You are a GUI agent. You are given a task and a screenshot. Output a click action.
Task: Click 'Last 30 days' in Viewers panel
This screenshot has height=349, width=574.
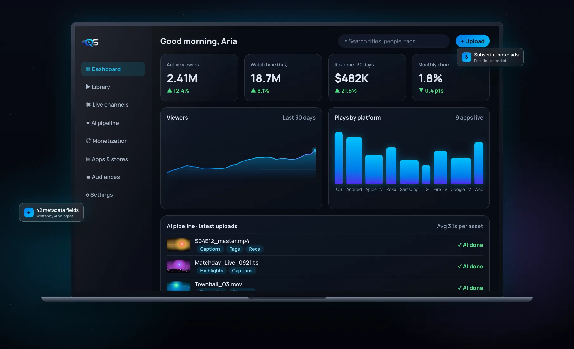[299, 118]
